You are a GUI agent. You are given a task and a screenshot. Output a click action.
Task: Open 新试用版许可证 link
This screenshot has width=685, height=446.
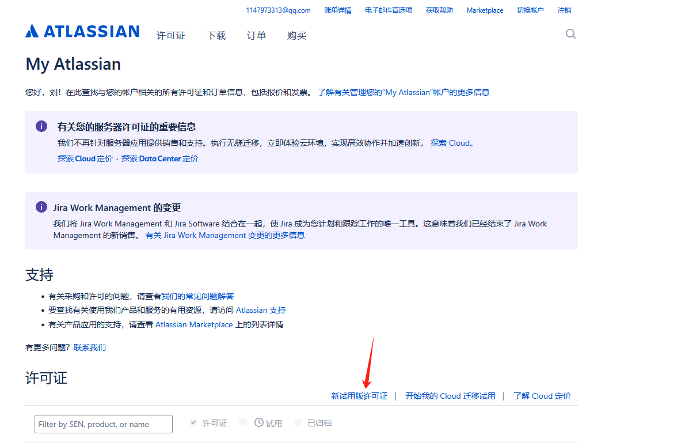(x=359, y=396)
